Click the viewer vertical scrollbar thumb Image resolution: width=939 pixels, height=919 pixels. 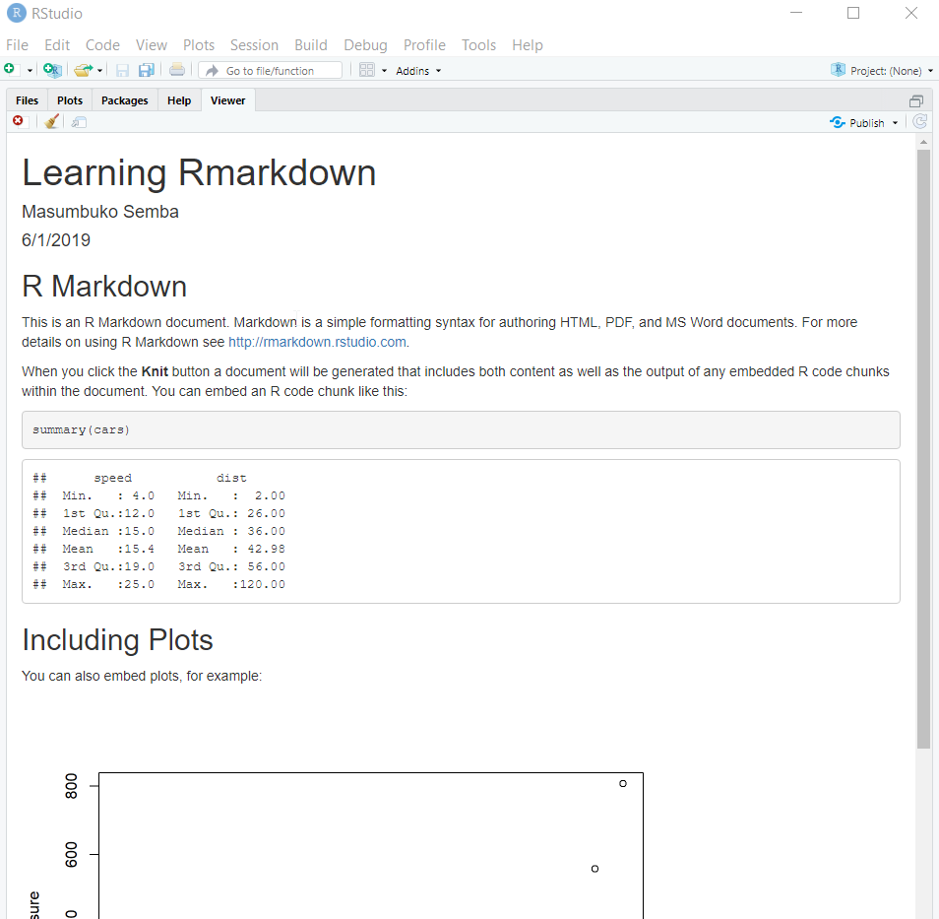pyautogui.click(x=923, y=448)
